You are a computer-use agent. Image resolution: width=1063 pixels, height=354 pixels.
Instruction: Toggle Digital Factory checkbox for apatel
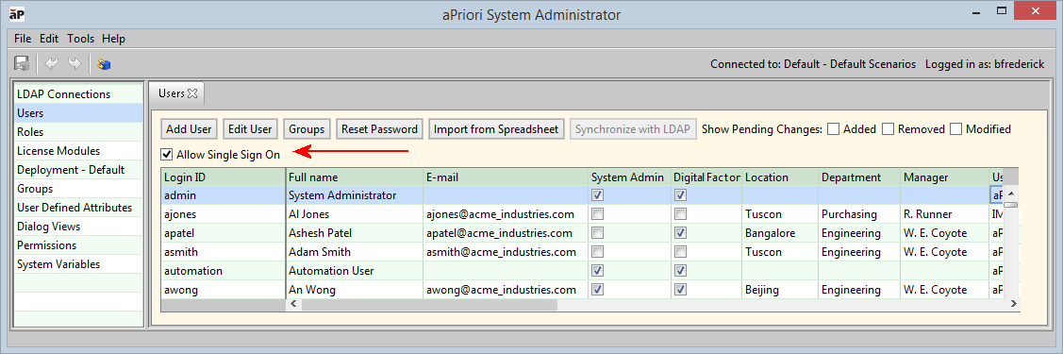[680, 233]
